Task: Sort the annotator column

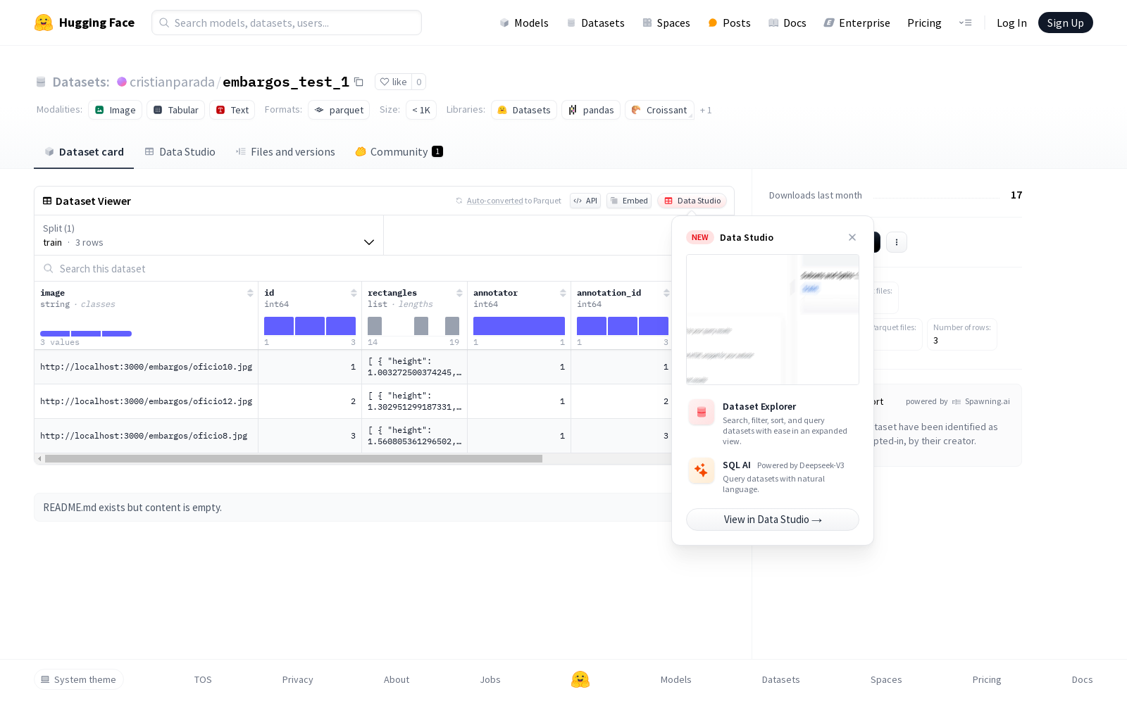Action: [563, 293]
